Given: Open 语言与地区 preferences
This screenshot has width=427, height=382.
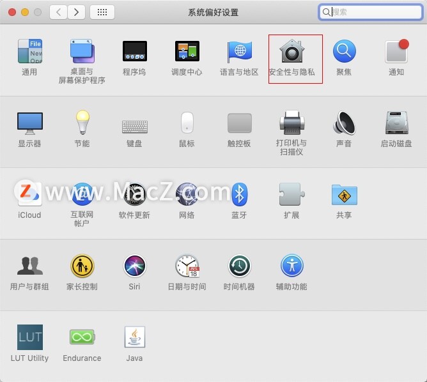Looking at the screenshot, I should [239, 51].
